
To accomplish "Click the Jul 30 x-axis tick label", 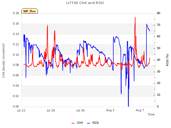I will [81, 110].
